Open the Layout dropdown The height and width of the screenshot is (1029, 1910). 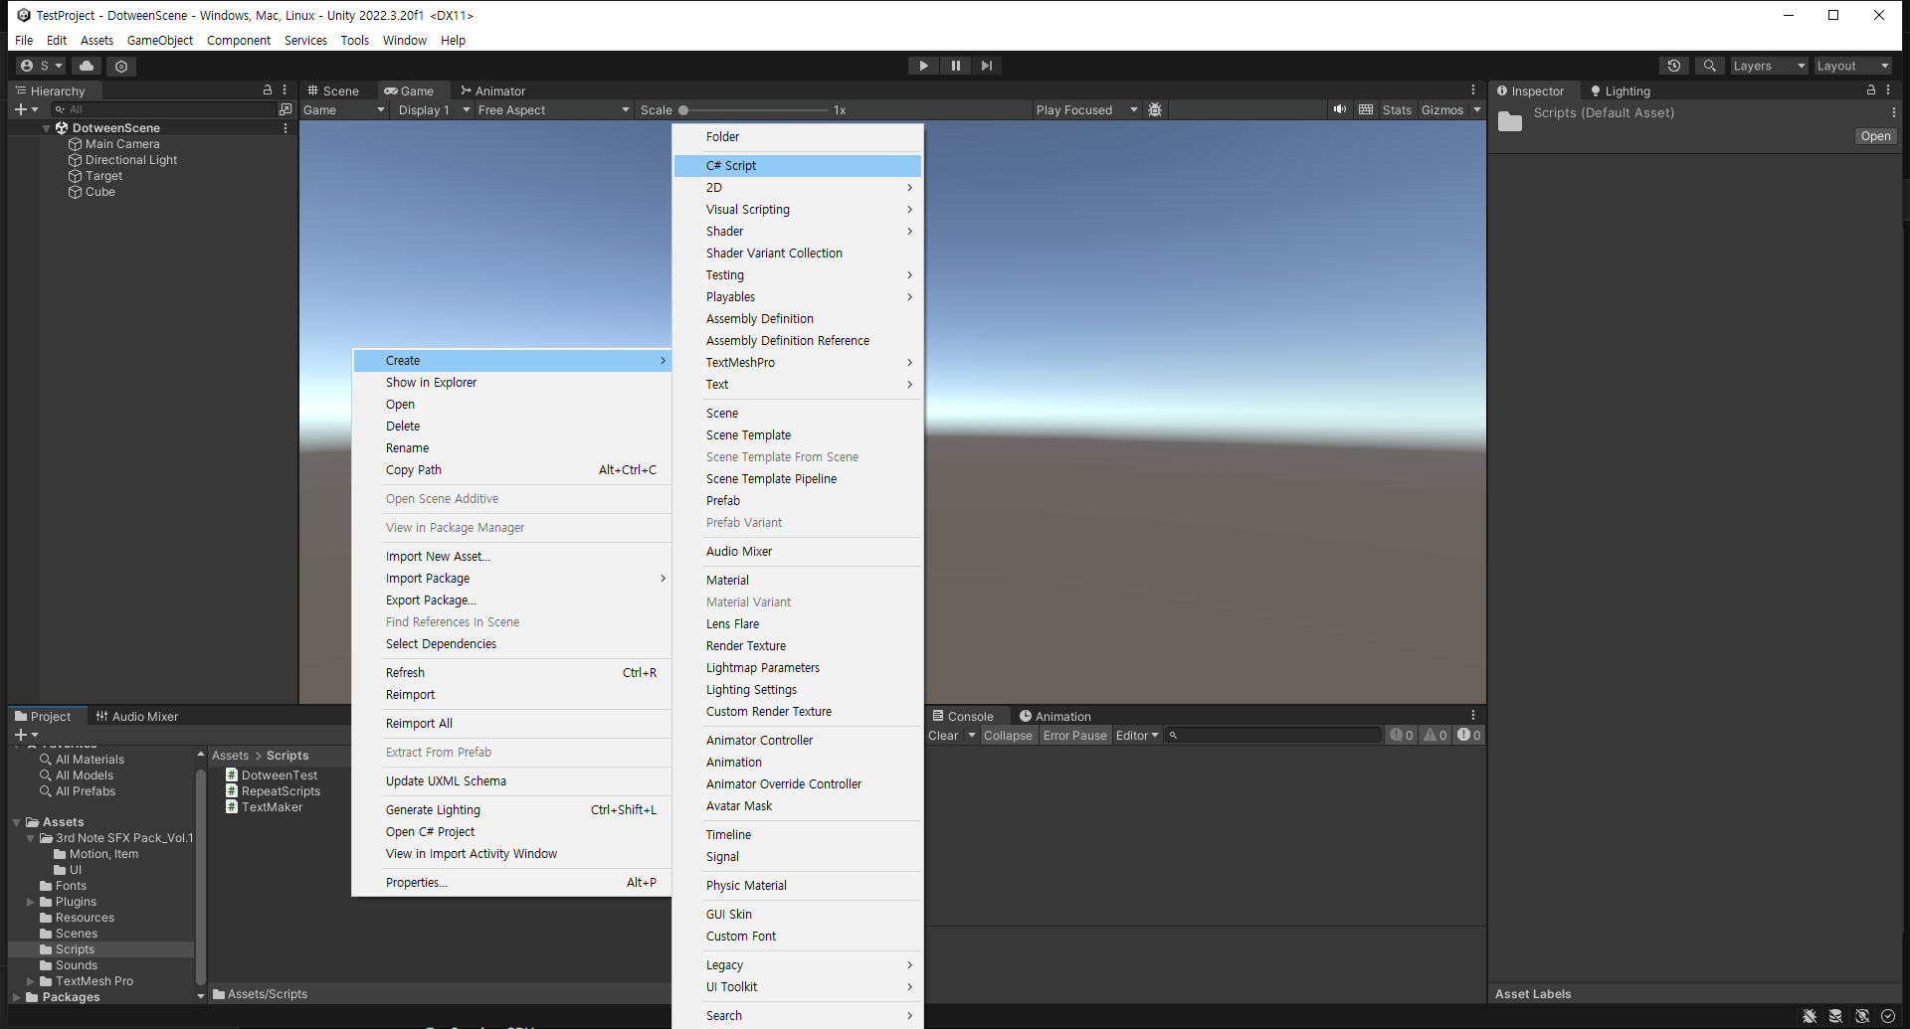pos(1852,66)
